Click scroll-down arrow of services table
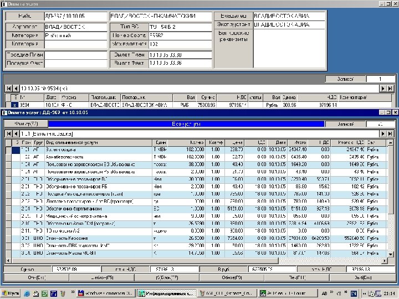The width and height of the screenshot is (399, 299). point(390,254)
